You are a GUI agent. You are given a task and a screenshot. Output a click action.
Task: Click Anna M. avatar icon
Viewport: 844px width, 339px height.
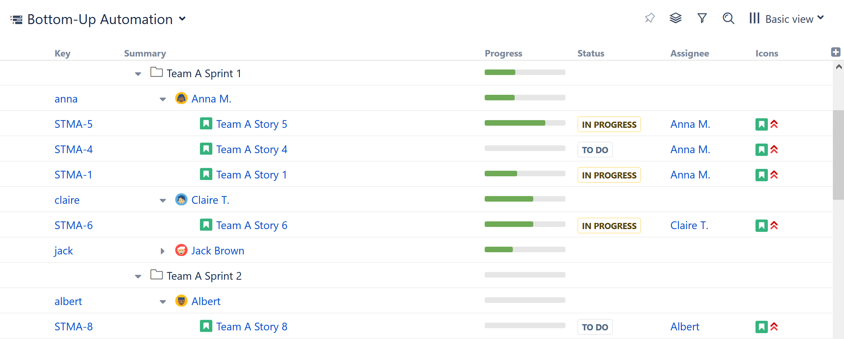coord(181,98)
